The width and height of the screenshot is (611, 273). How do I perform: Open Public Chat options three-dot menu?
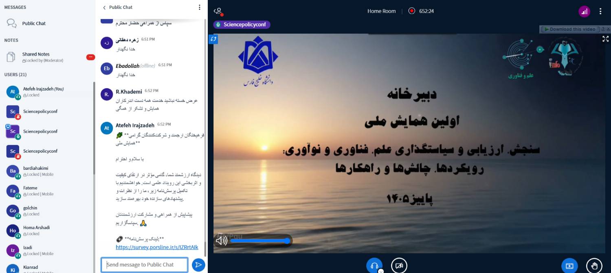[x=199, y=7]
